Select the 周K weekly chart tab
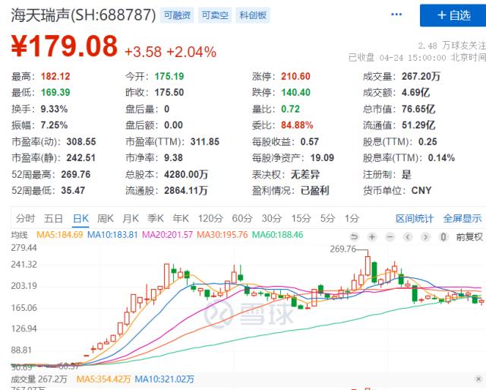The width and height of the screenshot is (486, 390). coord(106,218)
